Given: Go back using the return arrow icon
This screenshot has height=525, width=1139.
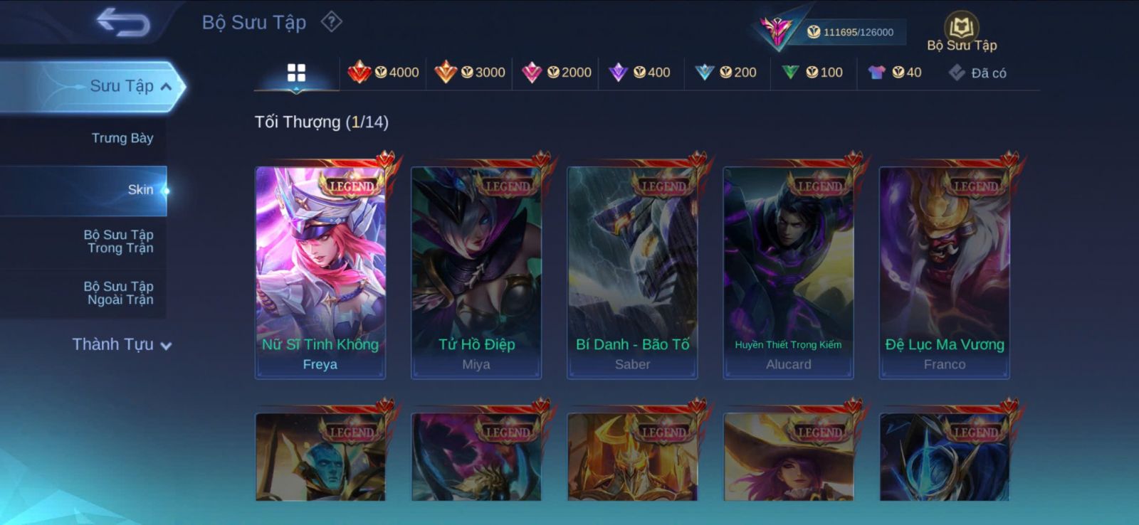Looking at the screenshot, I should [123, 21].
